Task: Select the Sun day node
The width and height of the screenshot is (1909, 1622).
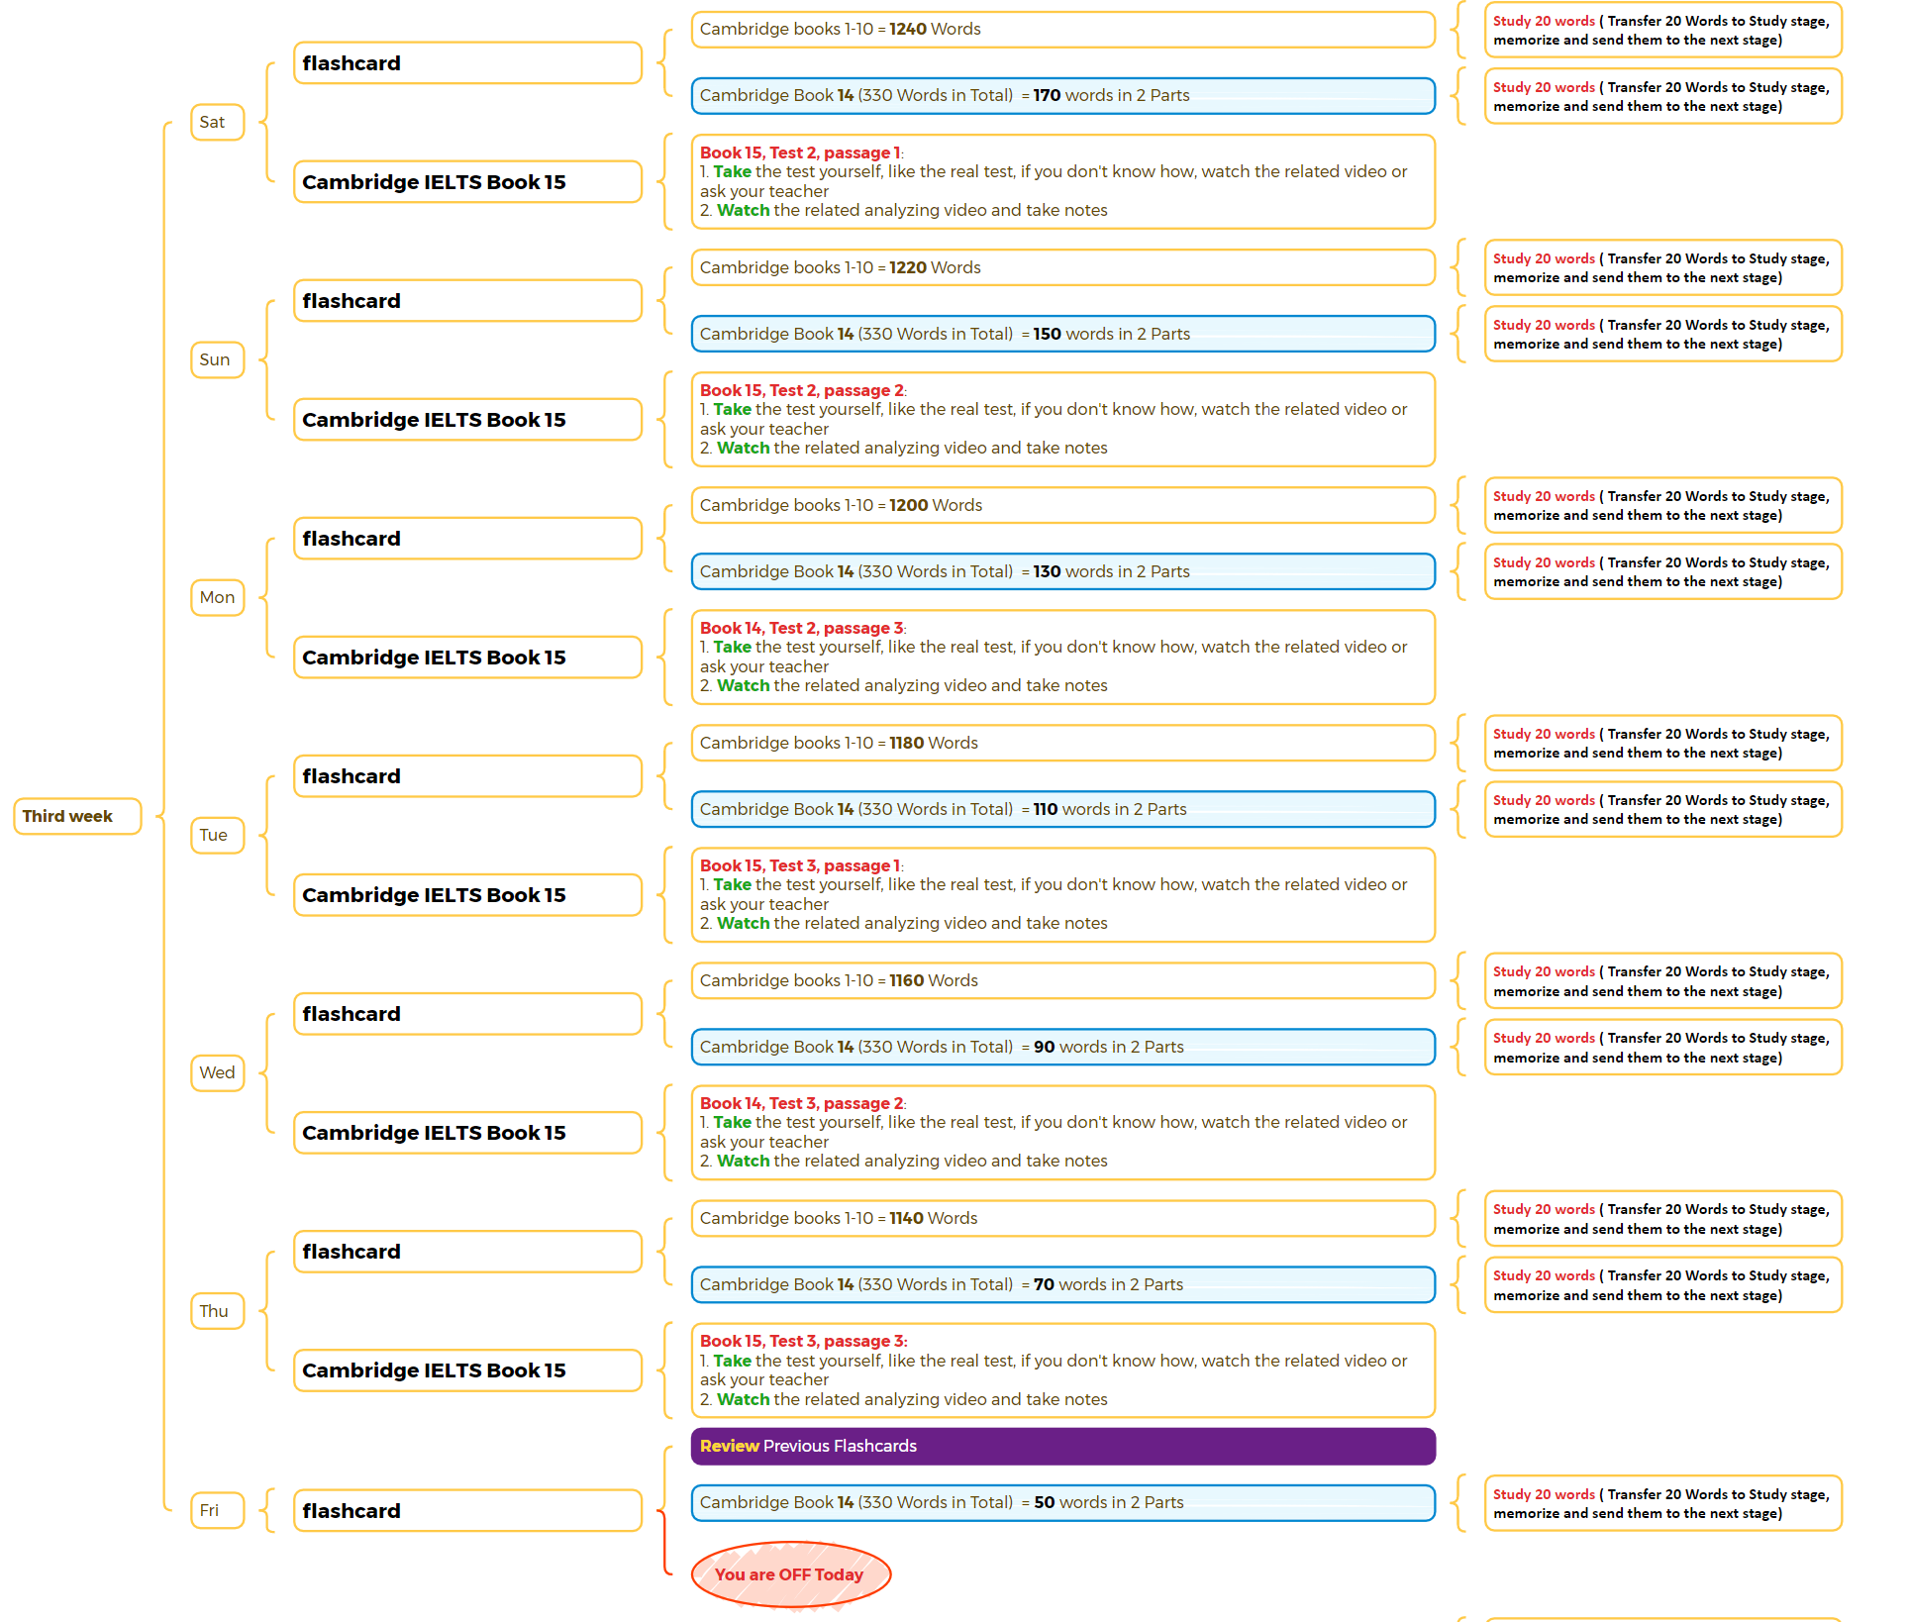Action: pyautogui.click(x=217, y=359)
